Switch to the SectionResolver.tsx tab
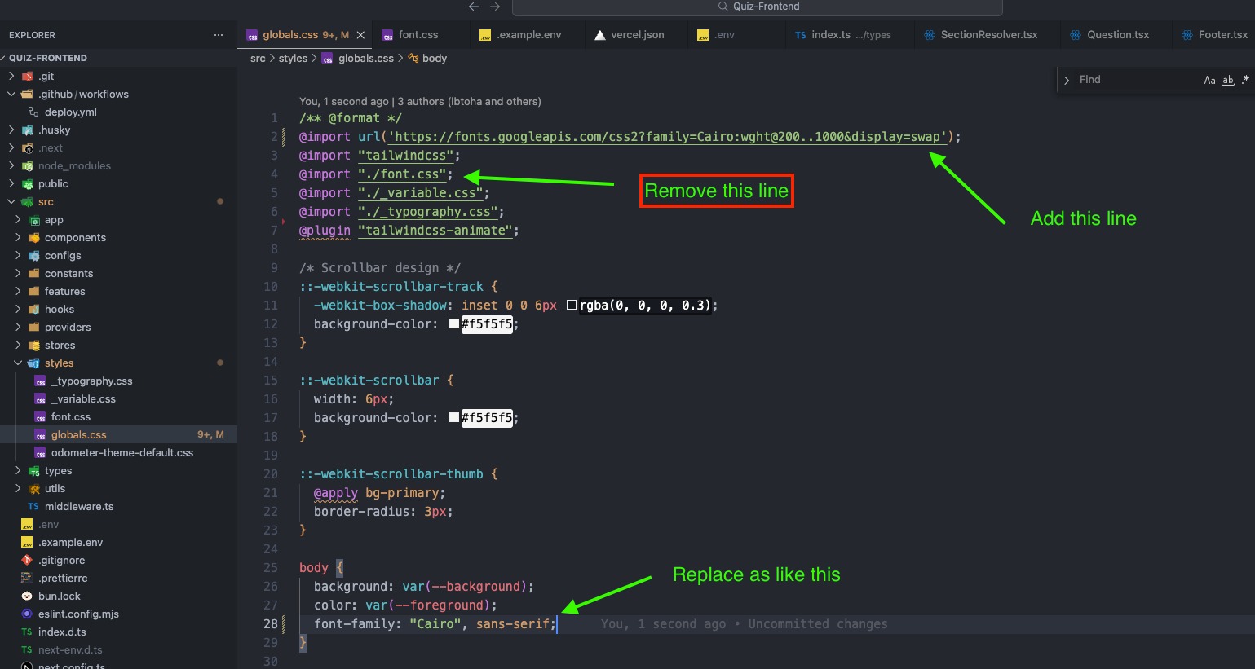Screen dimensions: 1255x669 (988, 35)
